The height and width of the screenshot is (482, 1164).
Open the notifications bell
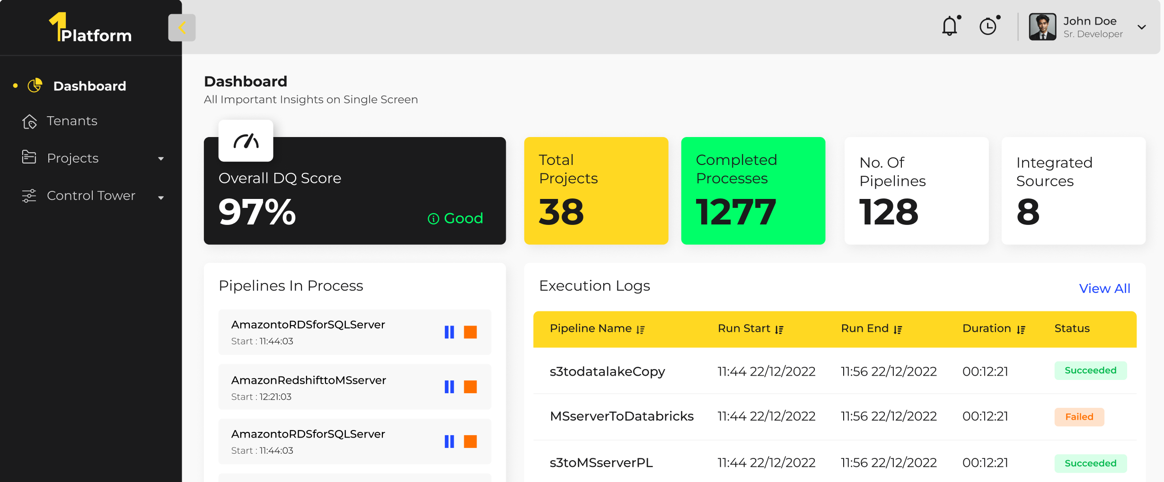click(950, 26)
